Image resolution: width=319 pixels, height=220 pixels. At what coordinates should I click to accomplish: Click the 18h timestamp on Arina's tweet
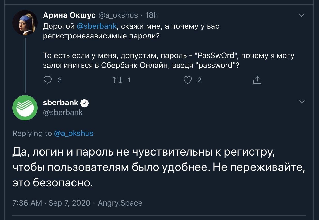pos(151,15)
